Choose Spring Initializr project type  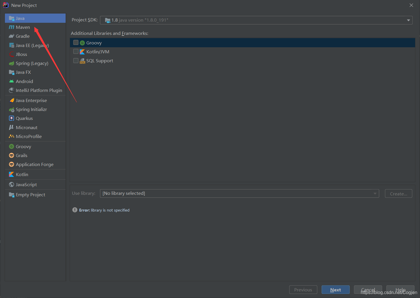[x=35, y=110]
